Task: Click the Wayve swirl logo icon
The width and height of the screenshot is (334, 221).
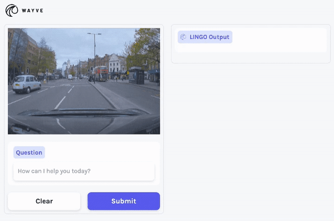Action: 12,10
